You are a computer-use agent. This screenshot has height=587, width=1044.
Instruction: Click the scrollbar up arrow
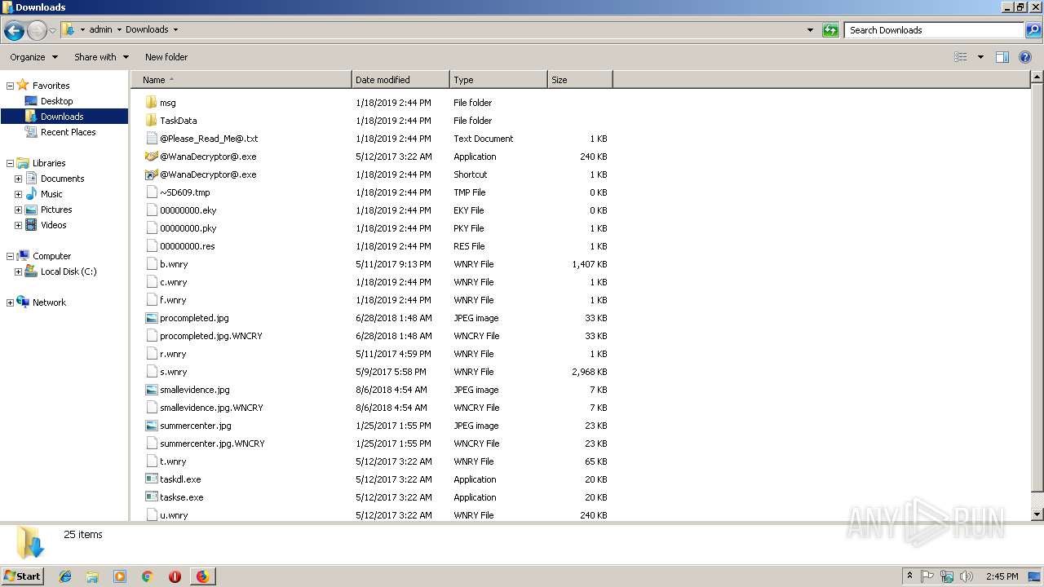[x=1037, y=78]
